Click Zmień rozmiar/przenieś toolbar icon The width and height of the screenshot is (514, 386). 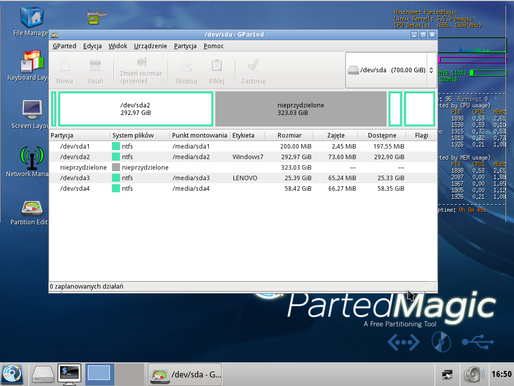[x=142, y=62]
